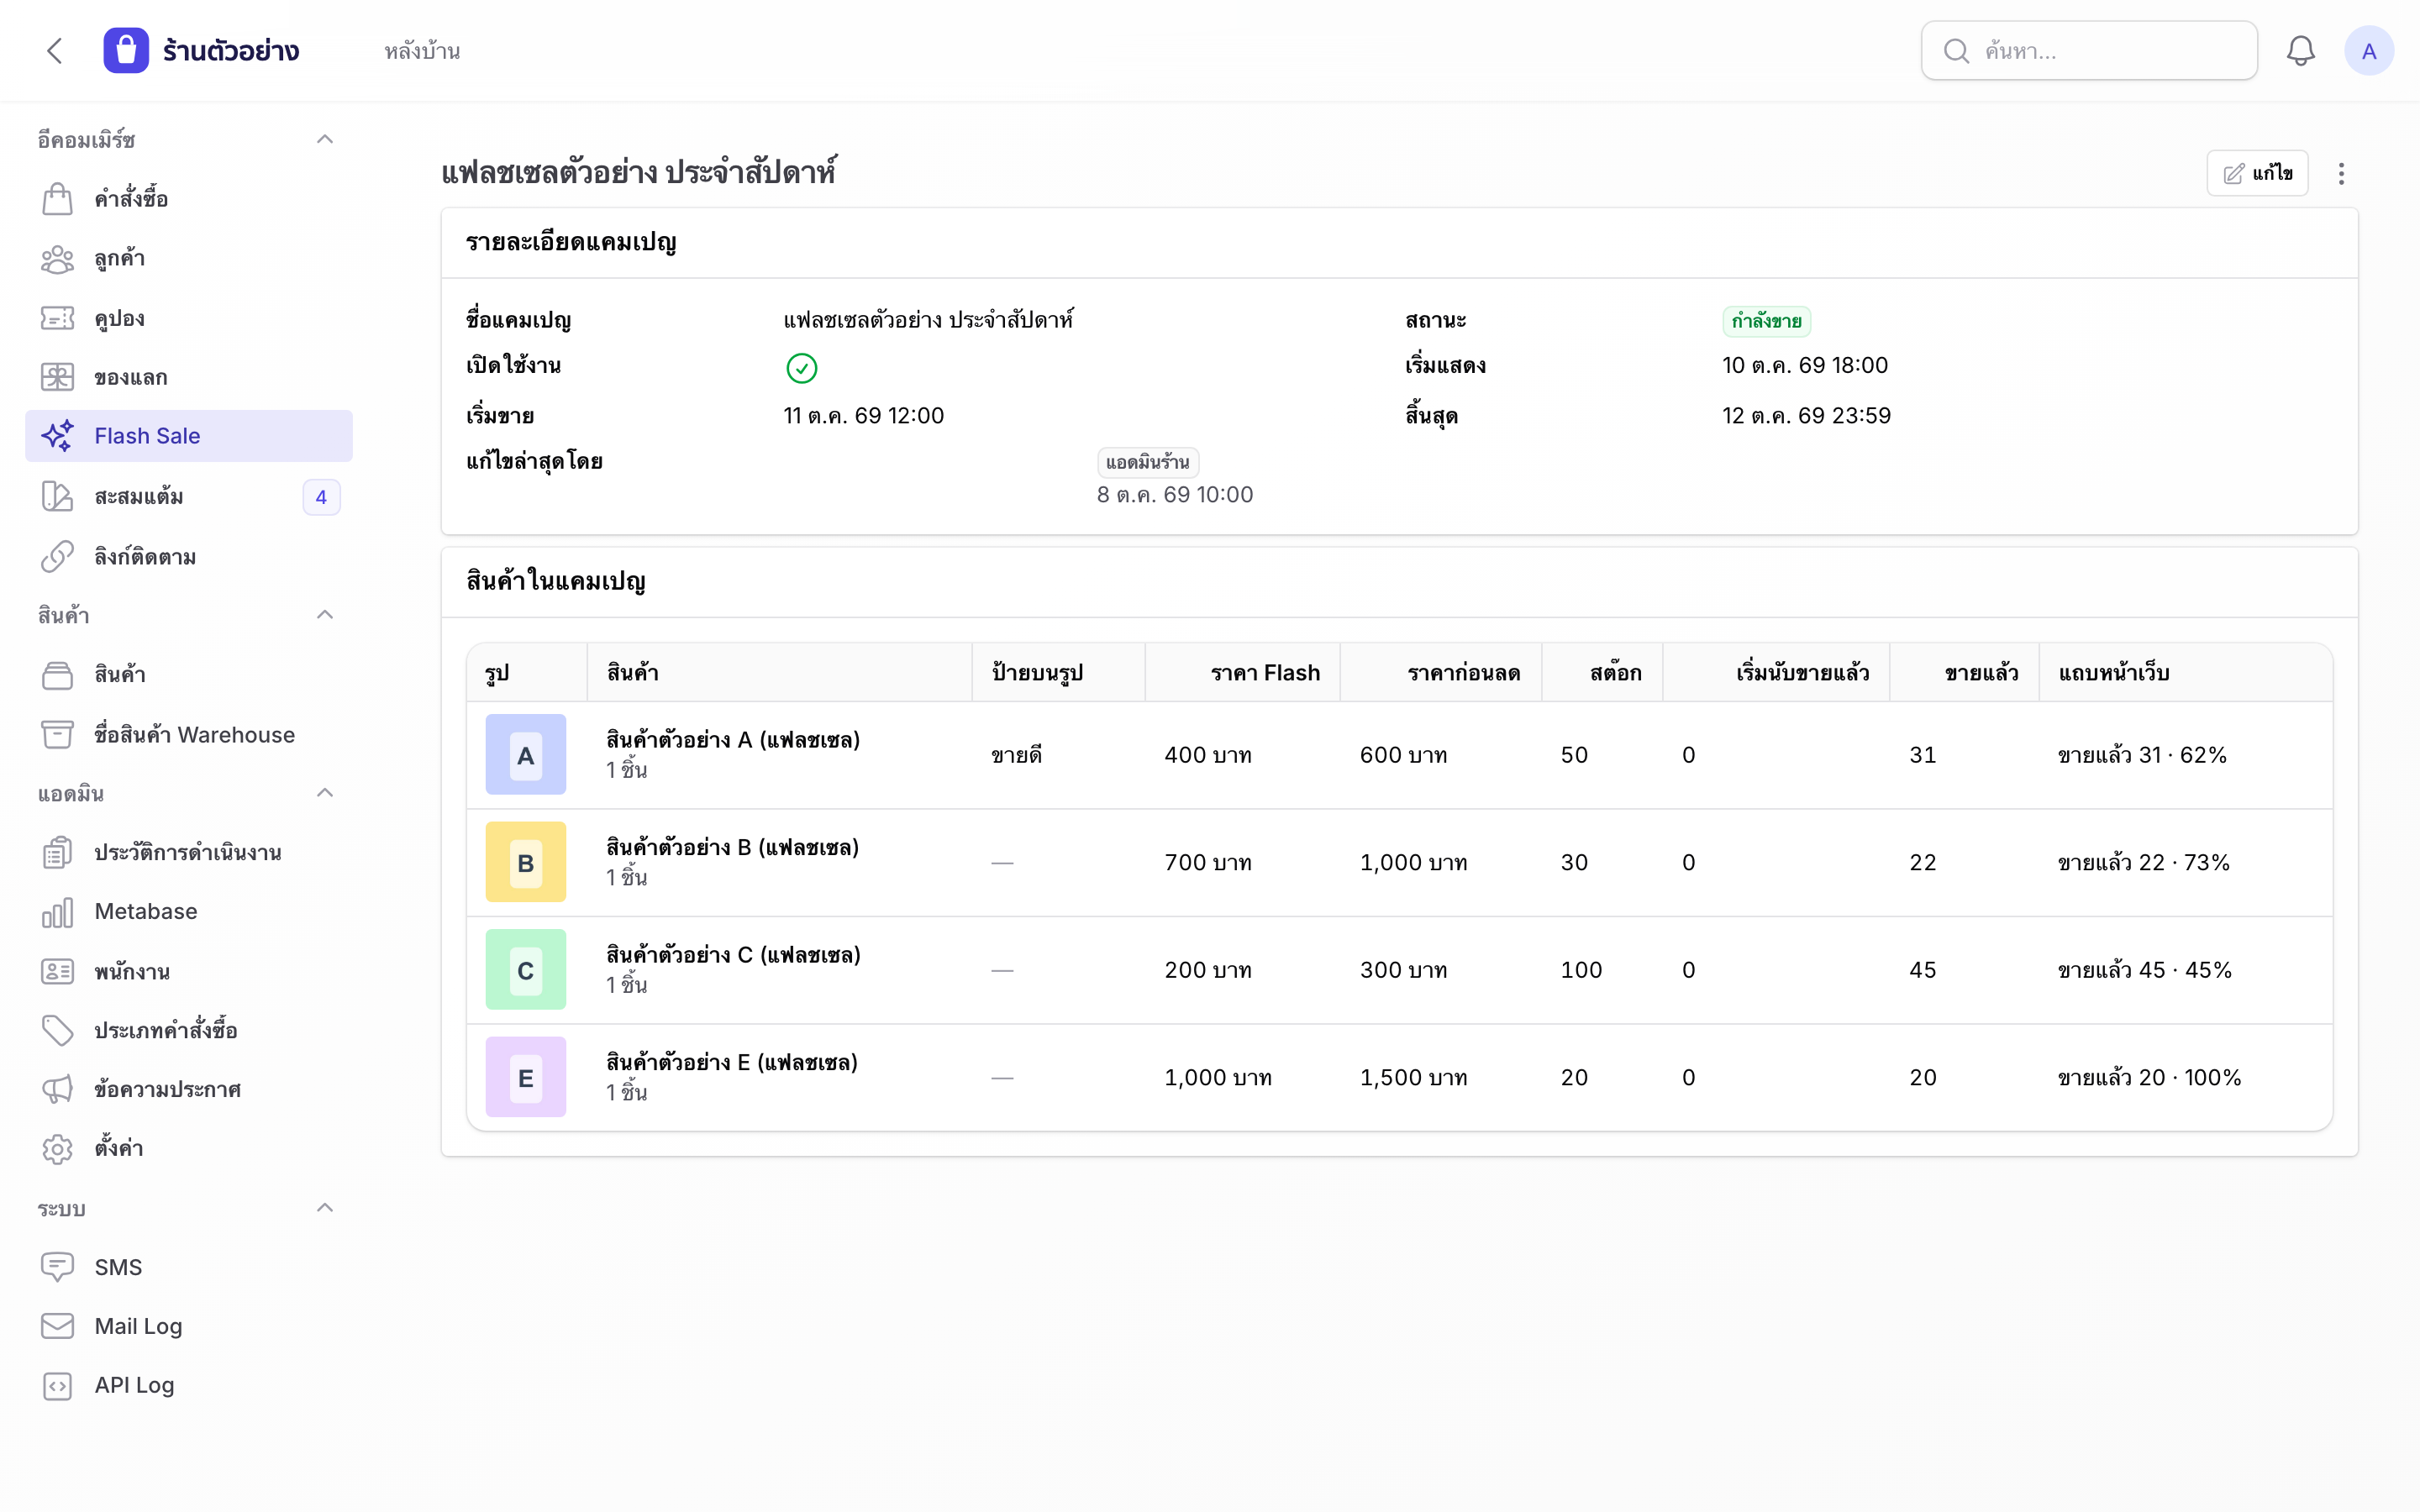Viewport: 2420px width, 1512px height.
Task: Click the แอดมินร้าน editor badge
Action: (x=1148, y=462)
